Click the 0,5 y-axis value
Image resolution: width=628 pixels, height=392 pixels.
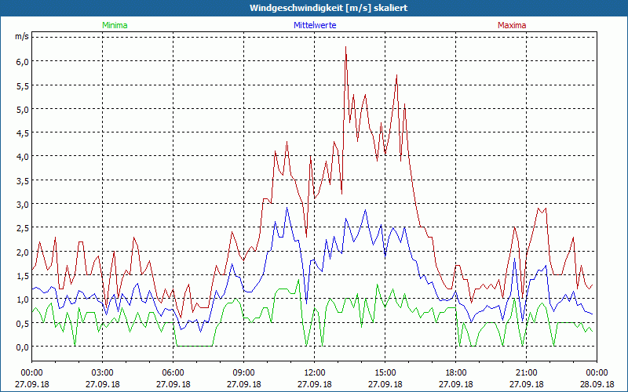coord(23,323)
